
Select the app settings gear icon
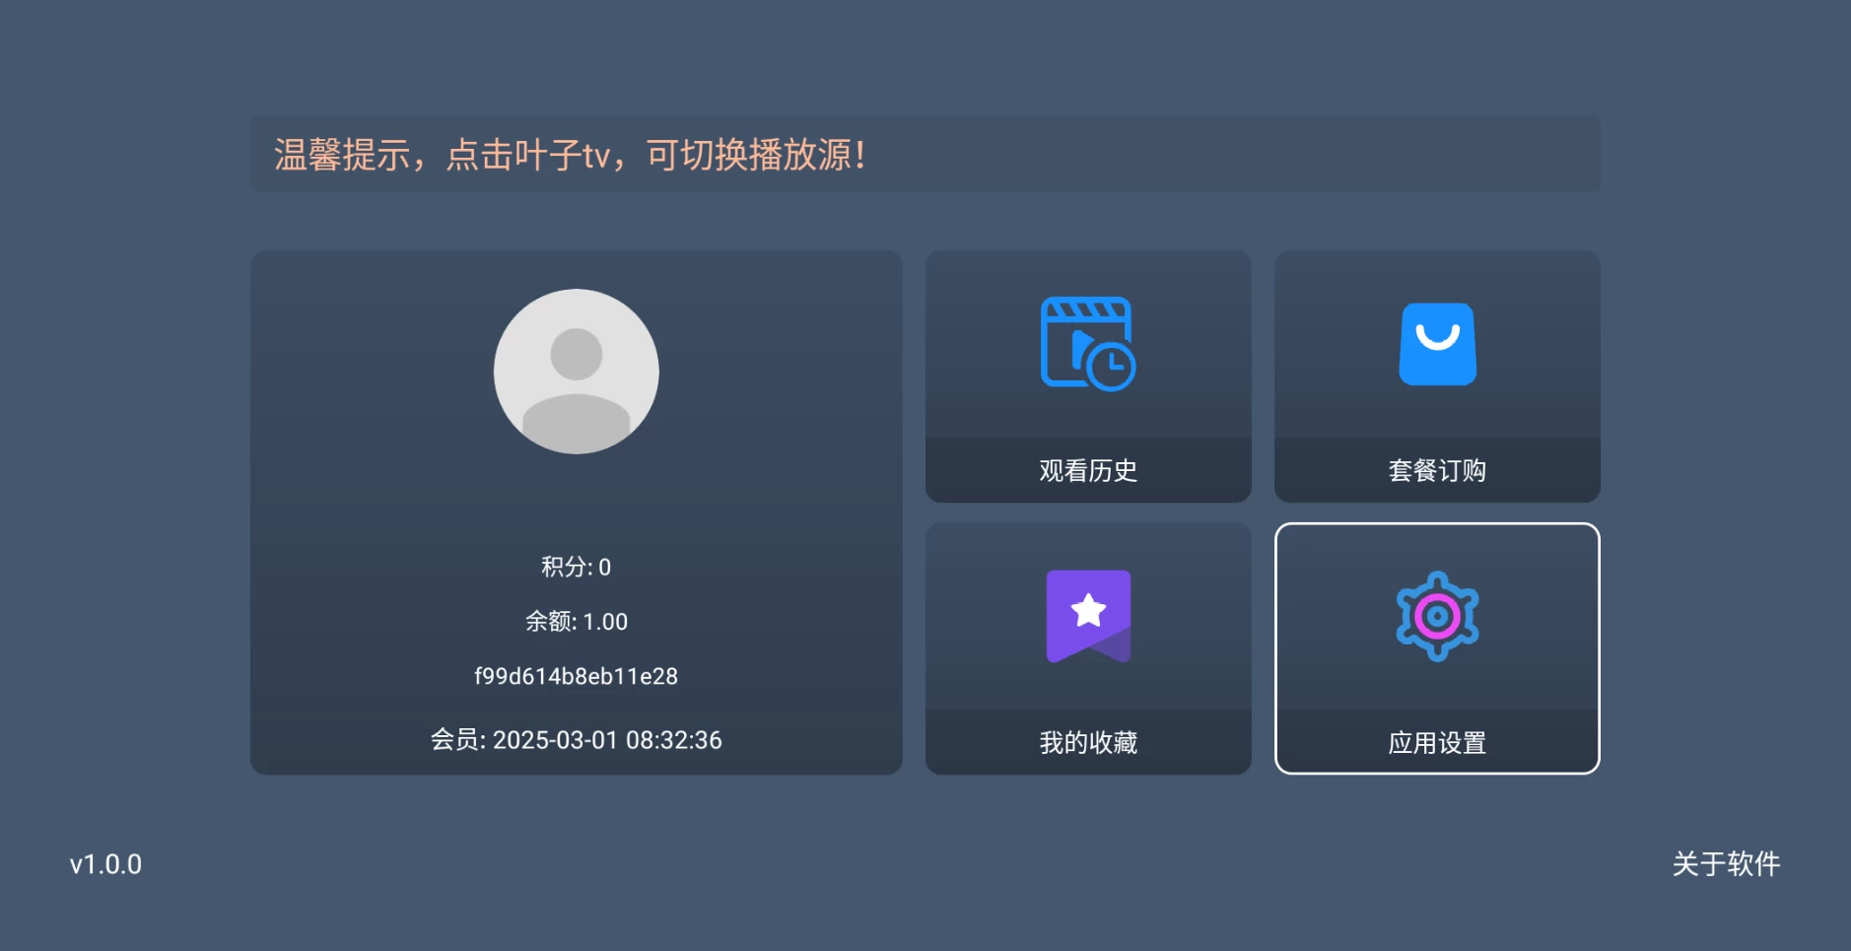pyautogui.click(x=1437, y=616)
